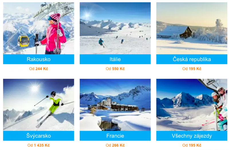Open the Rakousko ski trips photo

coord(39,28)
